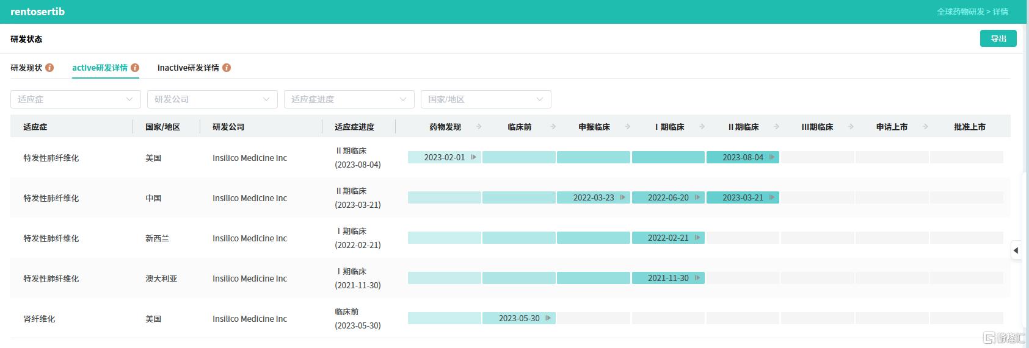Switch to 研发现状 tab

click(x=26, y=68)
